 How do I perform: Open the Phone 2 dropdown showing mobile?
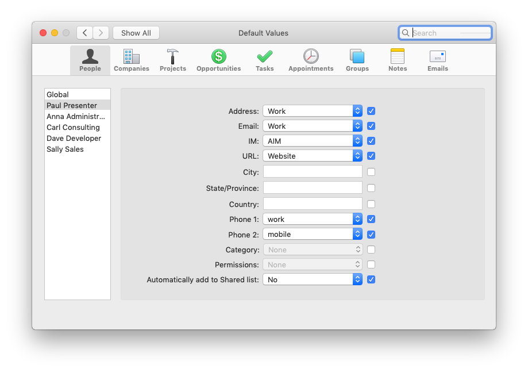point(313,234)
